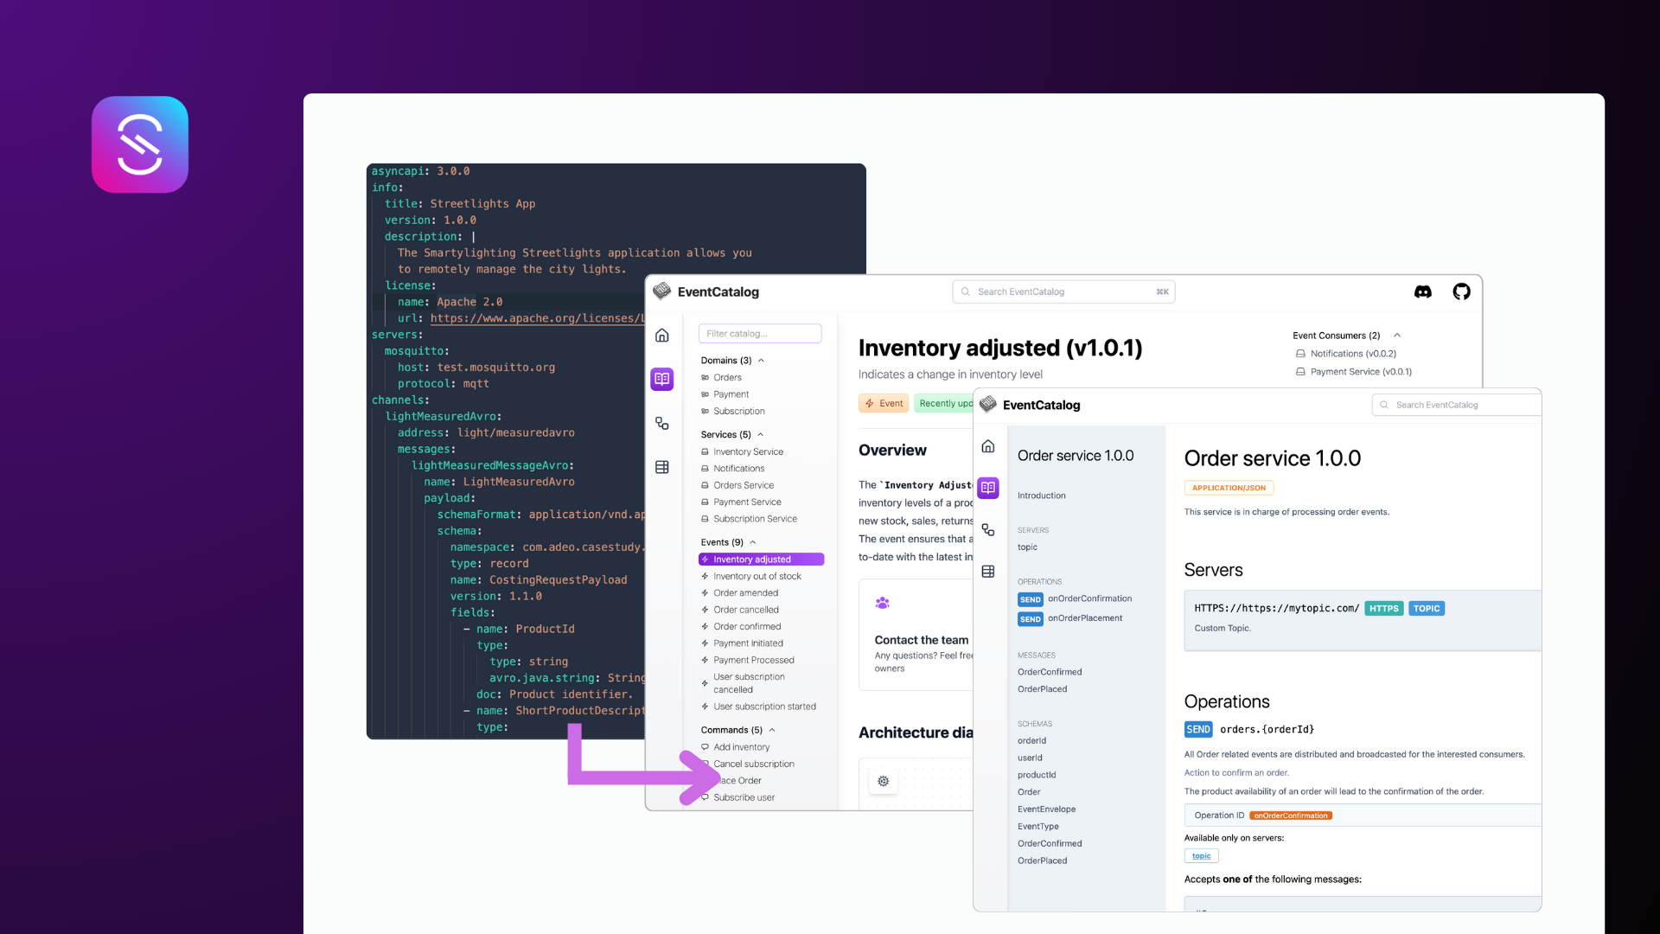This screenshot has height=934, width=1660.
Task: Open the Apache license URL link
Action: tap(536, 318)
